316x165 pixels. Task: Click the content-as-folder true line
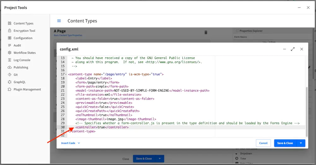[x=115, y=99]
